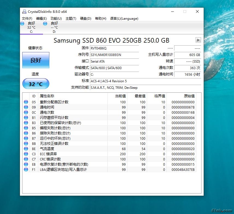Click the next disk arrow button
Screen dimensions: 234x214
click(x=198, y=40)
